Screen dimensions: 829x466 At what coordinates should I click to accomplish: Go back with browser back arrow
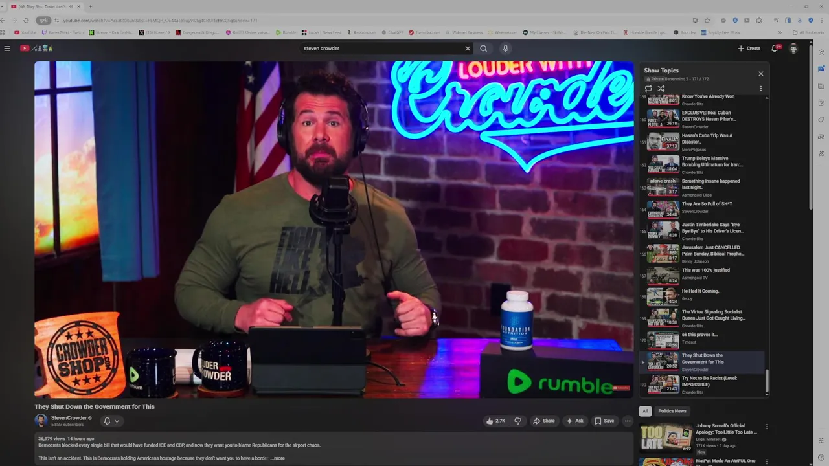3,20
